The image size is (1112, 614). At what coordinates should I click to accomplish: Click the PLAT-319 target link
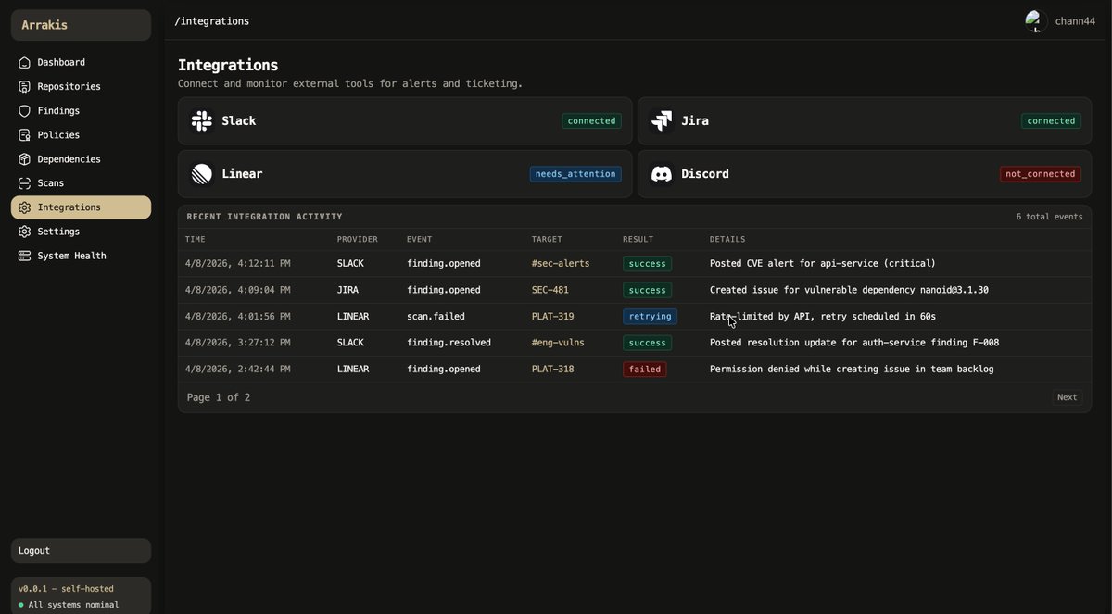click(x=553, y=317)
